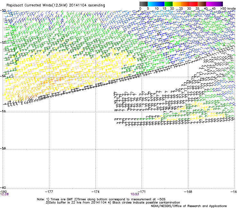This screenshot has height=208, width=237.
Task: Click the -54 latitude axis label
Action: [3, 76]
